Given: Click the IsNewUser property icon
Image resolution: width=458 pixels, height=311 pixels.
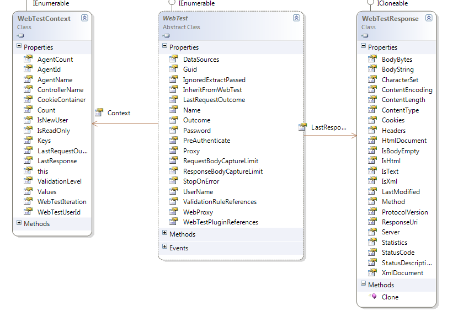Looking at the screenshot, I should coord(28,120).
